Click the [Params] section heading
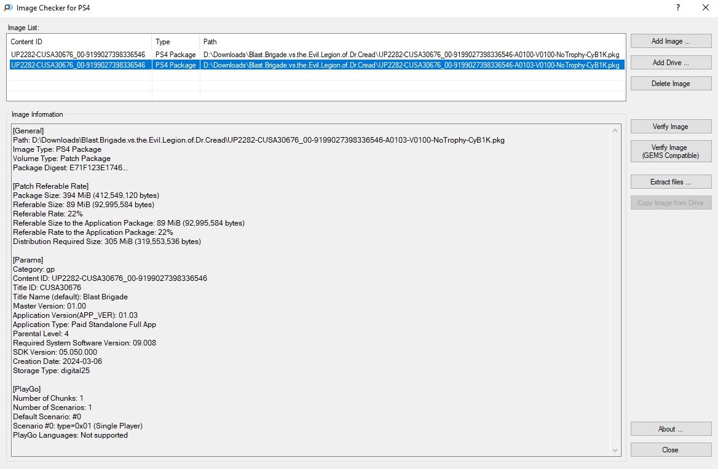718x469 pixels. coord(28,259)
